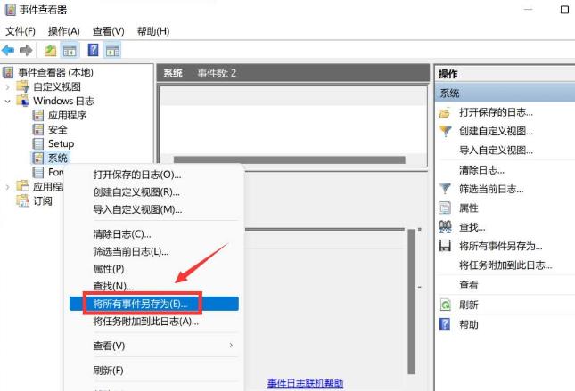Click the blue help question-mark toolbar icon
Image resolution: width=575 pixels, height=391 pixels.
(93, 50)
